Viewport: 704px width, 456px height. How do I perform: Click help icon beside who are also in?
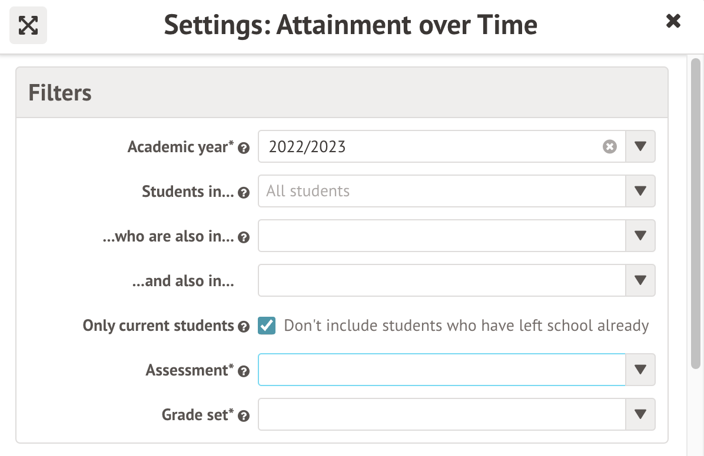pos(244,237)
